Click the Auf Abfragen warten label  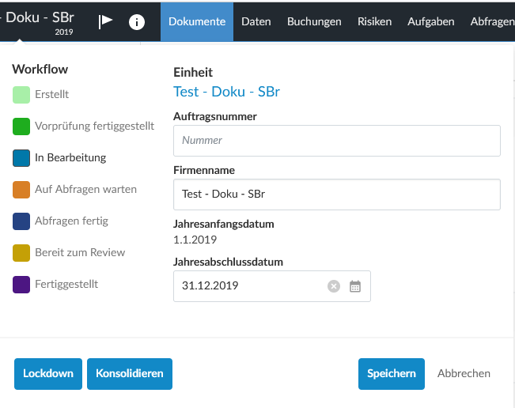coord(85,190)
